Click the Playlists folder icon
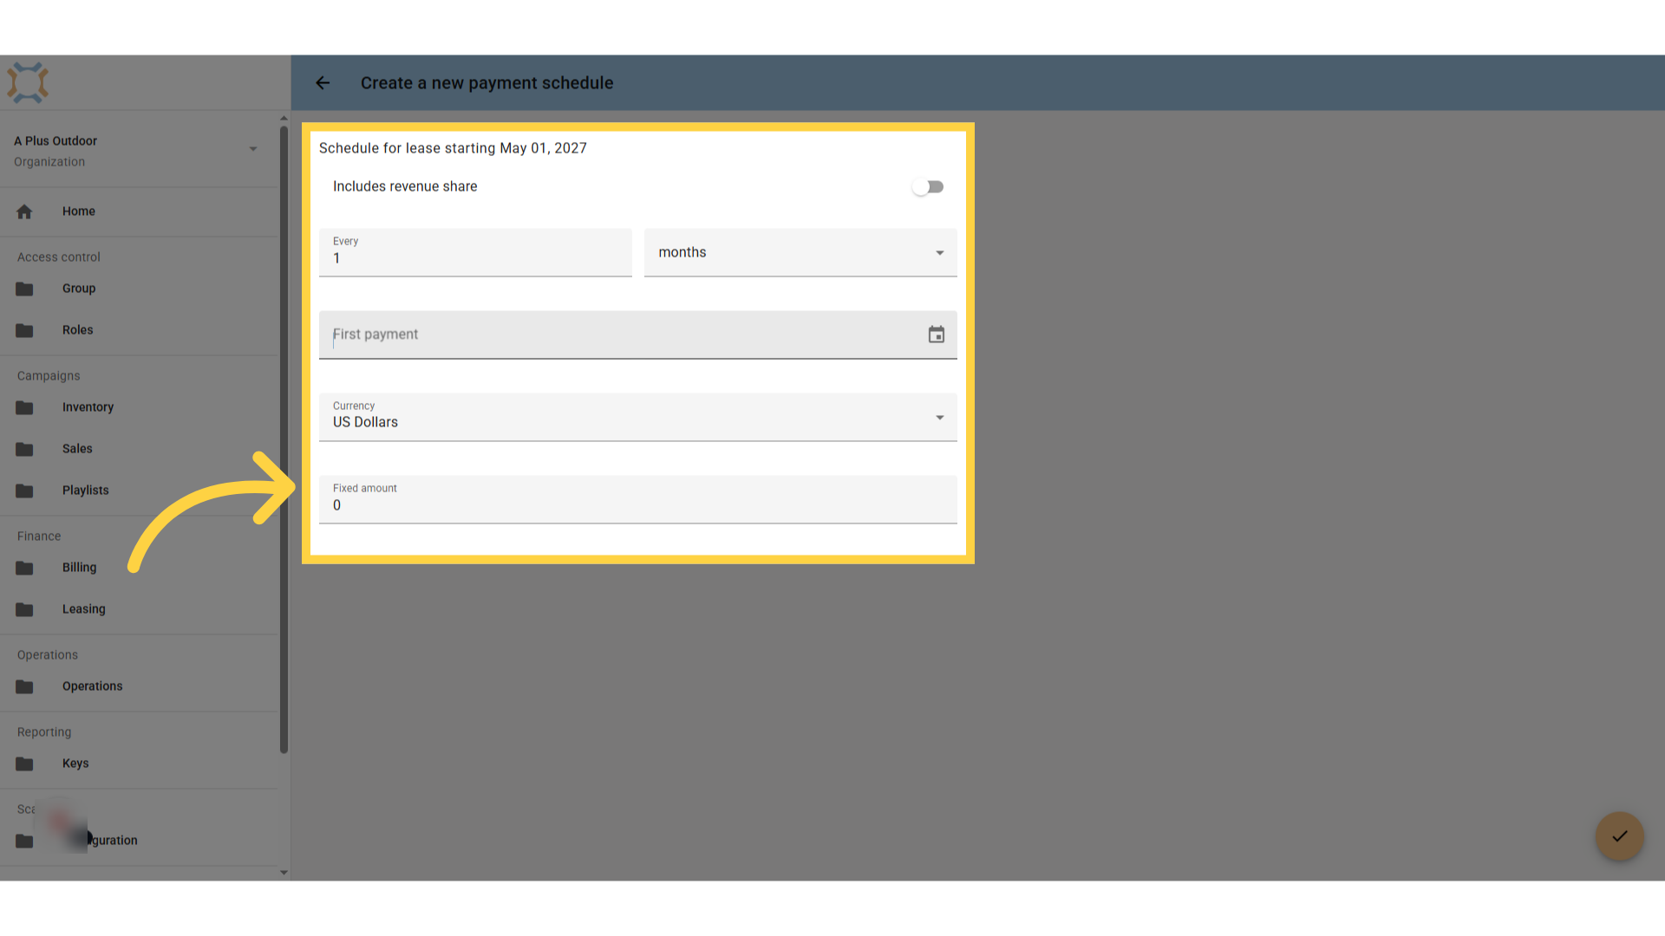The height and width of the screenshot is (936, 1665). [24, 491]
